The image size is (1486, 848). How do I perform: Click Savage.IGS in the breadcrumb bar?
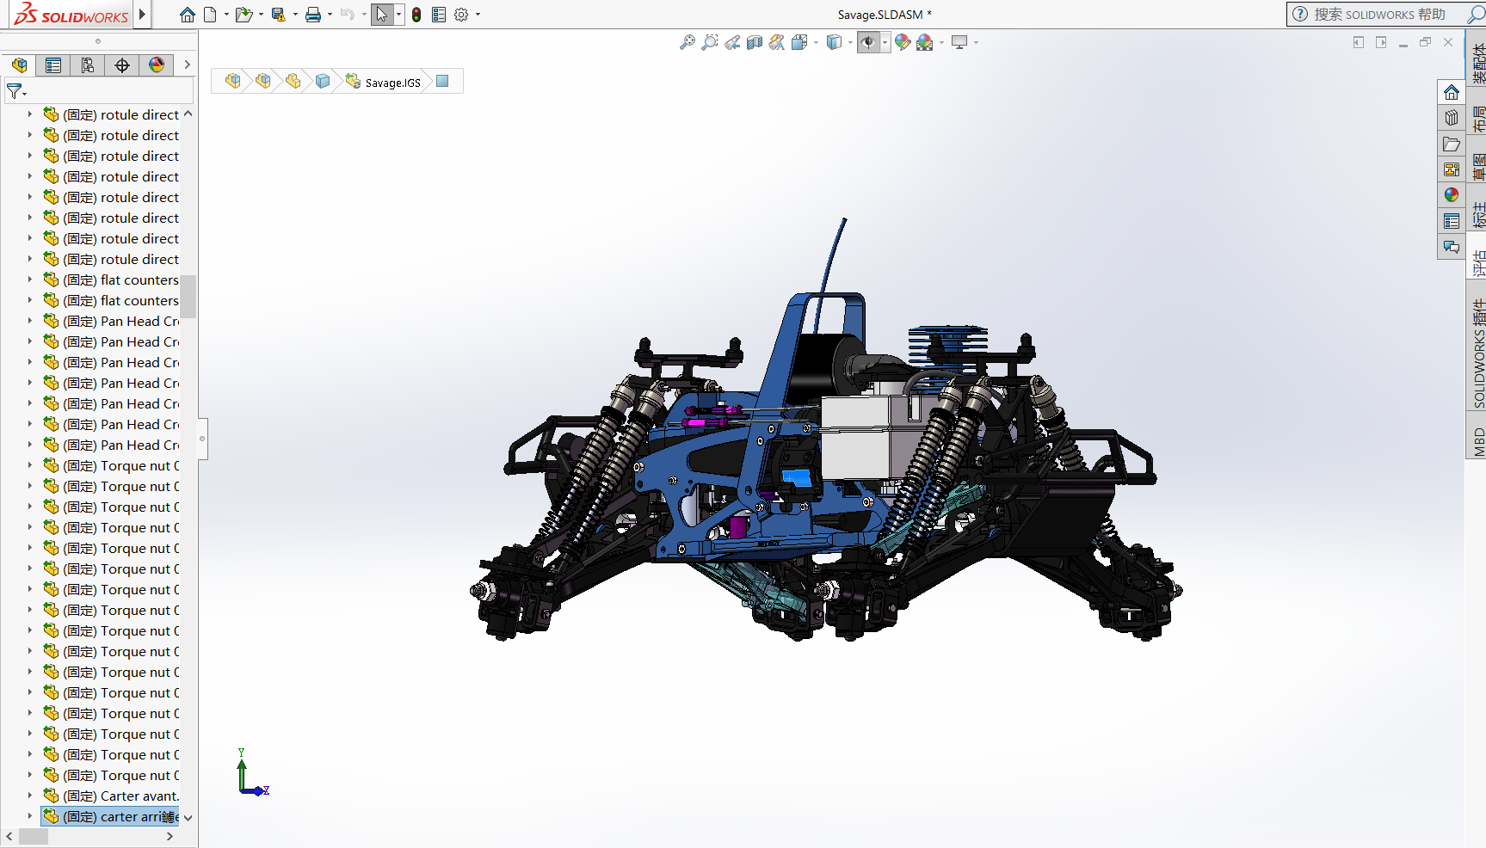(393, 83)
